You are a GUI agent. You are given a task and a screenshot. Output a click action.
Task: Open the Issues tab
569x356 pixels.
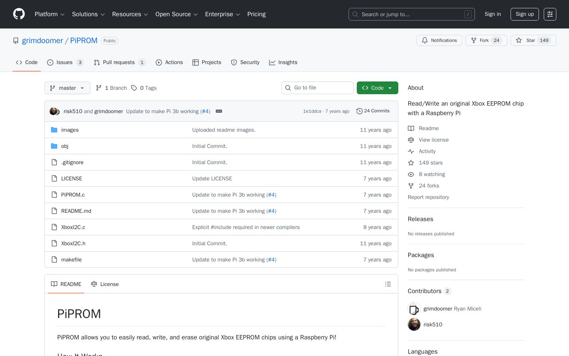(x=65, y=62)
